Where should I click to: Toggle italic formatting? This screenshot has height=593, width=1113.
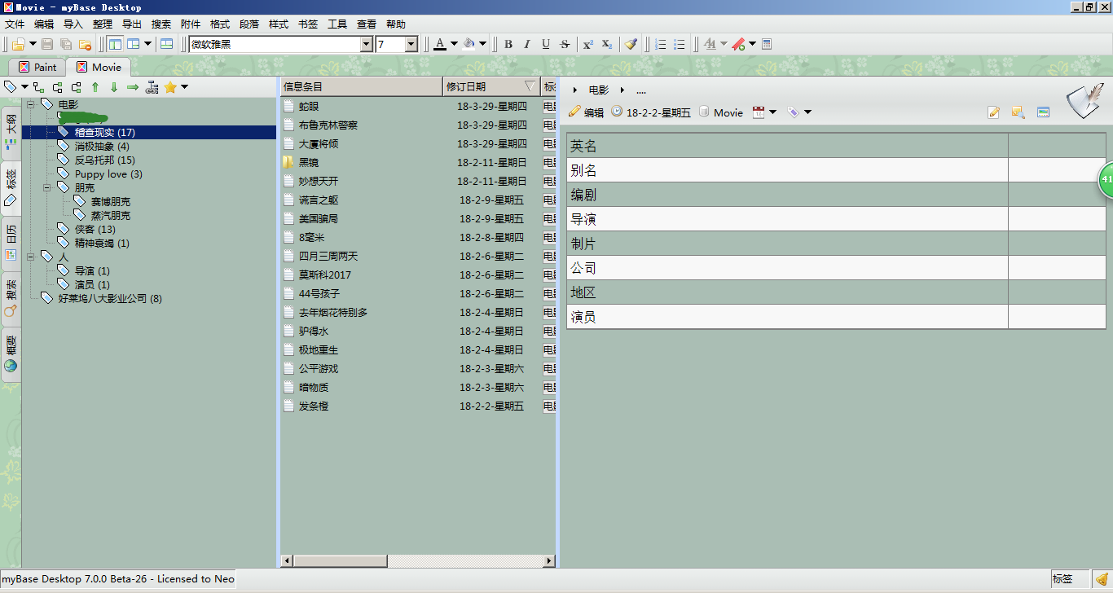click(x=527, y=44)
